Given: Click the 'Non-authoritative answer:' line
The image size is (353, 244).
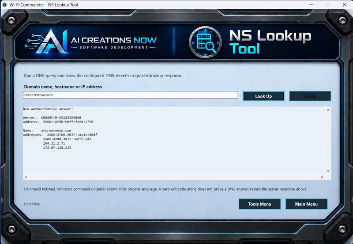Looking at the screenshot, I should (x=48, y=109).
